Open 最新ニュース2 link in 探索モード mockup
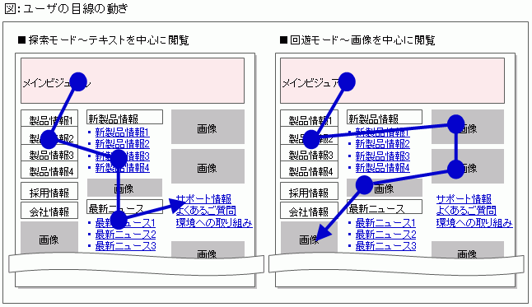The height and width of the screenshot is (307, 532). click(x=125, y=235)
